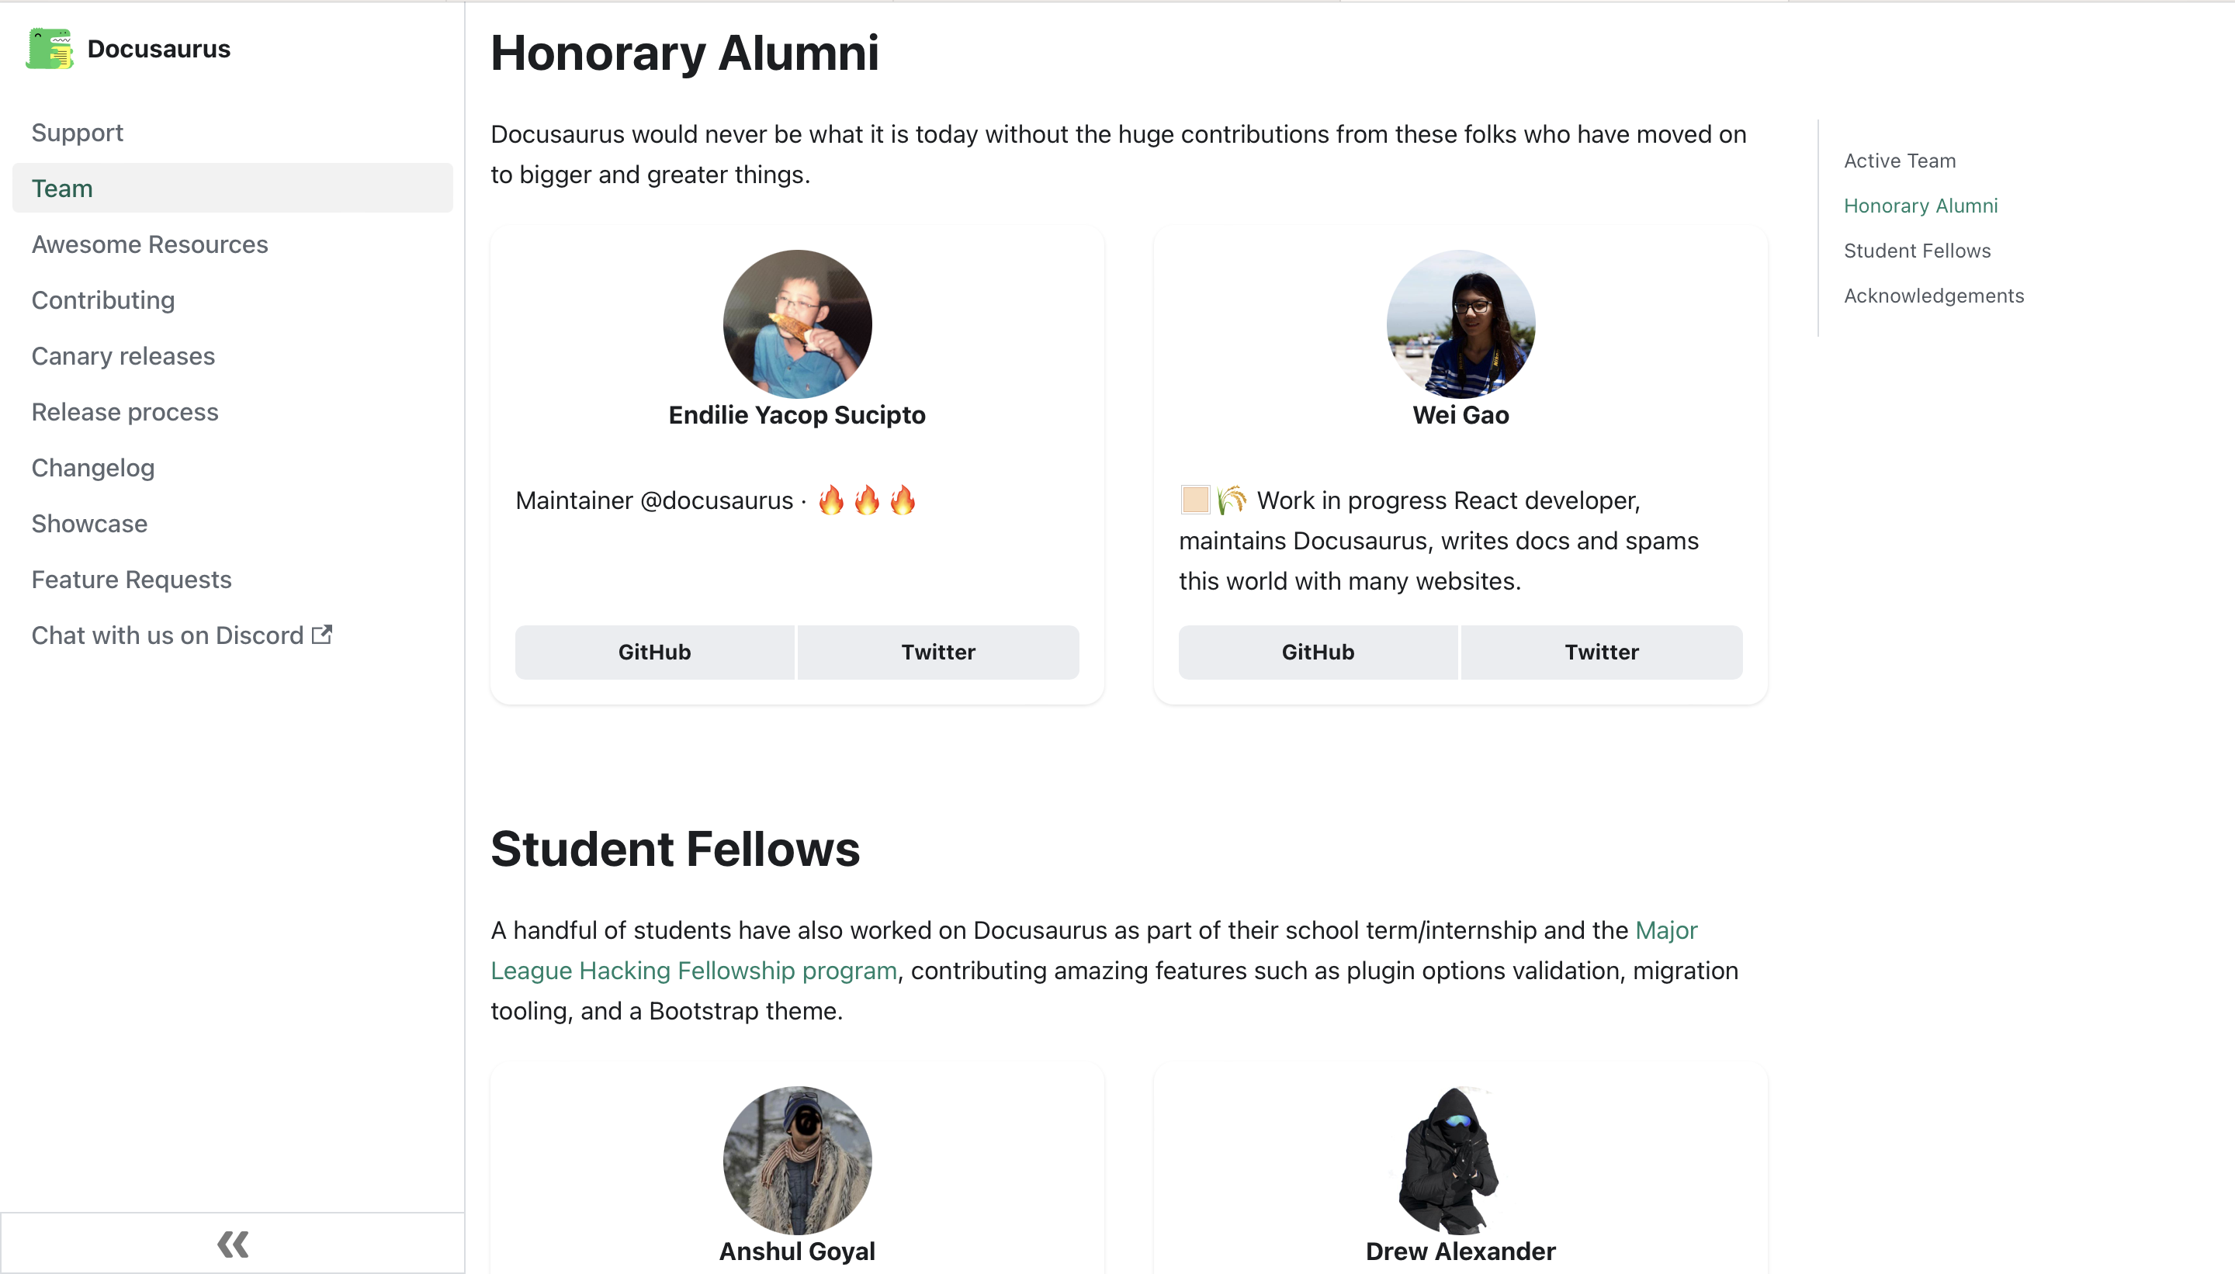
Task: Open Major League Hacking Fellowship program link
Action: pyautogui.click(x=693, y=971)
